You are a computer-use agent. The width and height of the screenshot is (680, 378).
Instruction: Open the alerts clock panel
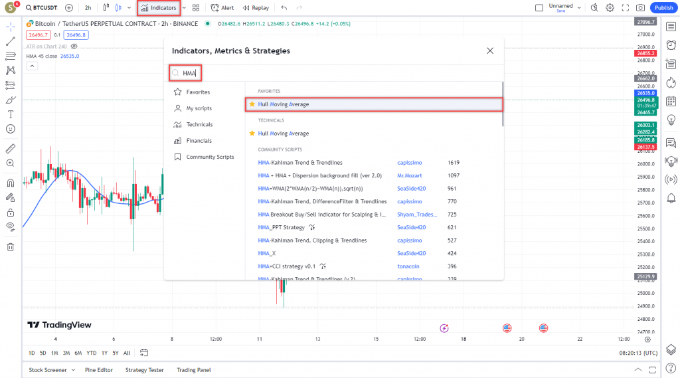[x=671, y=45]
